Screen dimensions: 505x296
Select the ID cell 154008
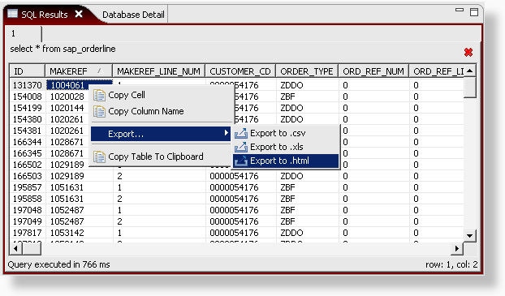coord(27,97)
